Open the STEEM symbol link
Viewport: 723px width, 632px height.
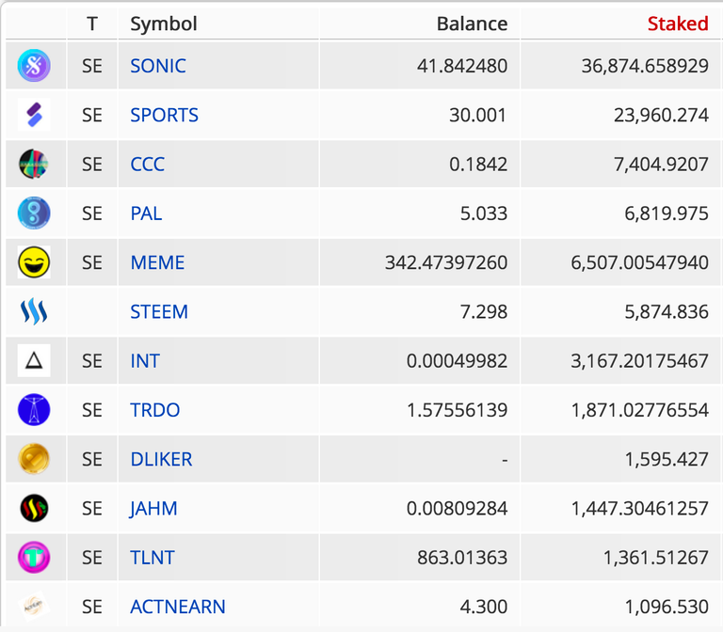[159, 312]
